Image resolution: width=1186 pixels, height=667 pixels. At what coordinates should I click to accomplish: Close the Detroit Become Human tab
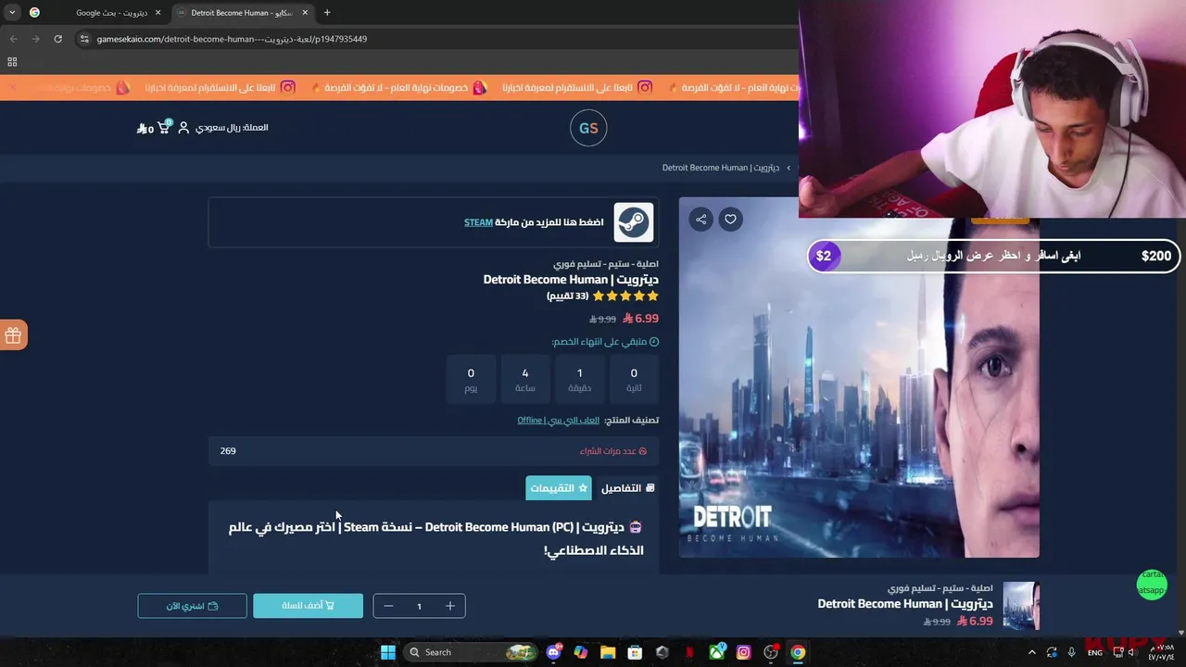tap(305, 13)
